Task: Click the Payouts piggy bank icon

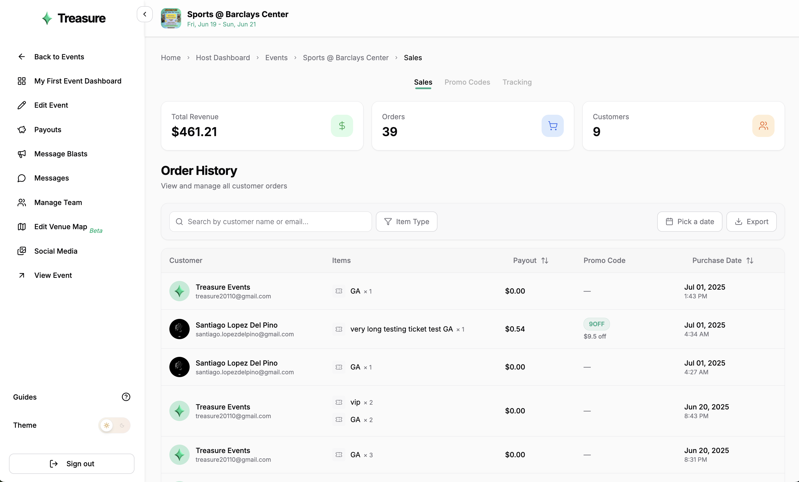Action: [21, 130]
